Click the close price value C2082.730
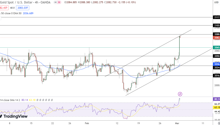220x125 pixels. tap(110, 2)
